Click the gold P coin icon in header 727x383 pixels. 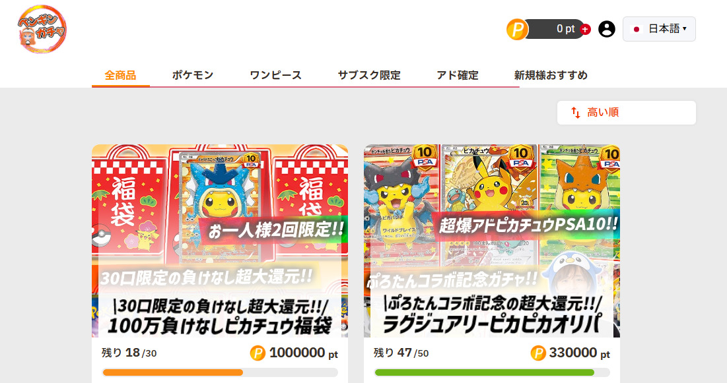pyautogui.click(x=517, y=30)
